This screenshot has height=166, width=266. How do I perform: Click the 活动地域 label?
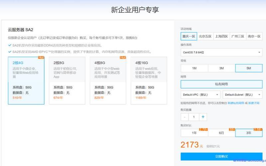[x=186, y=29]
